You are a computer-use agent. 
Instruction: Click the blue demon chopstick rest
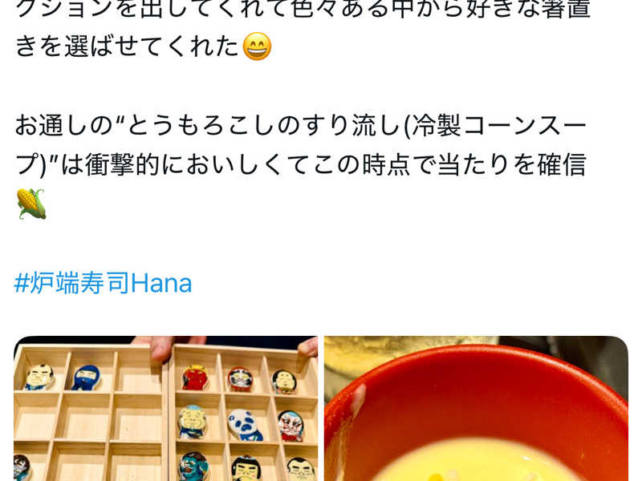click(x=194, y=467)
